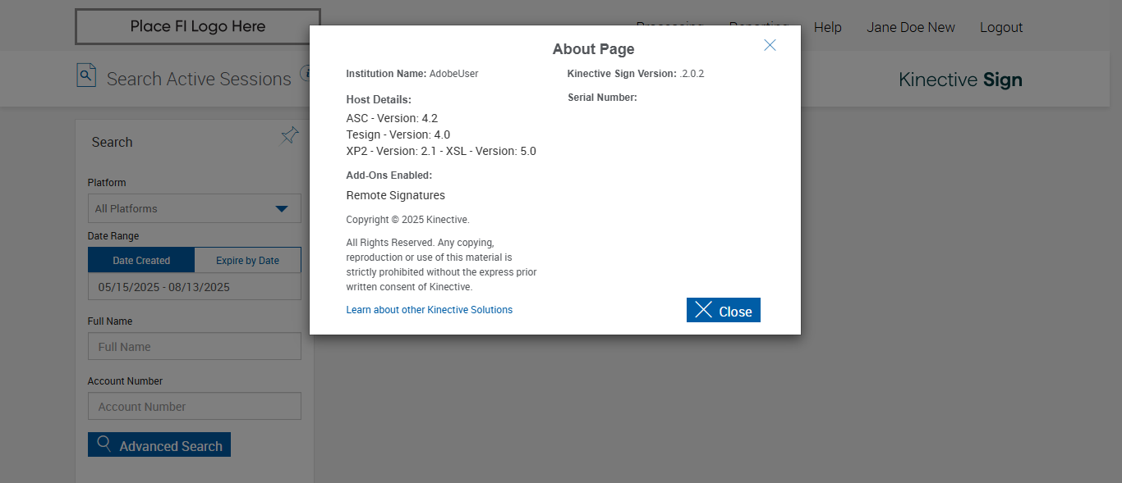This screenshot has width=1122, height=483.
Task: Click the Advanced Search button
Action: coord(159,444)
